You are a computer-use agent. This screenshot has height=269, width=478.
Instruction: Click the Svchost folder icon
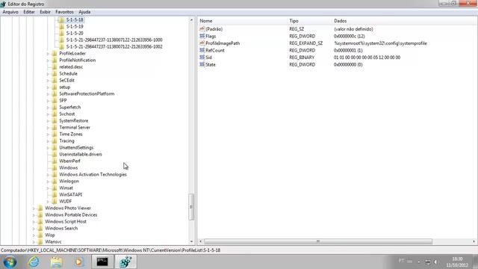(x=55, y=114)
